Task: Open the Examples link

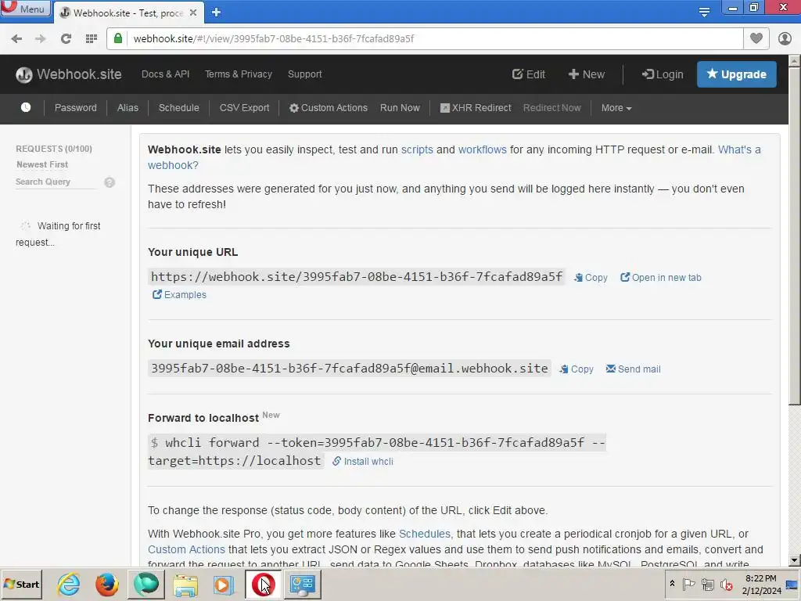Action: coord(179,295)
